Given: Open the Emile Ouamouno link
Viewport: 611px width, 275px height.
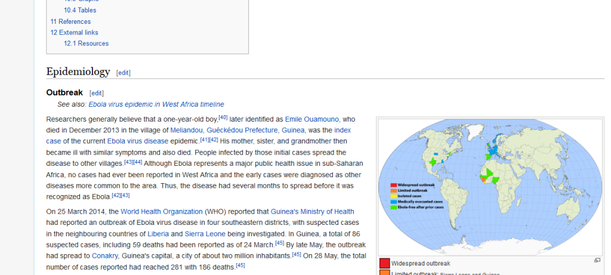Looking at the screenshot, I should [311, 119].
